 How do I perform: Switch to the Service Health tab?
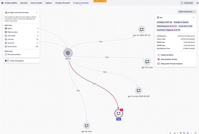pyautogui.click(x=36, y=3)
